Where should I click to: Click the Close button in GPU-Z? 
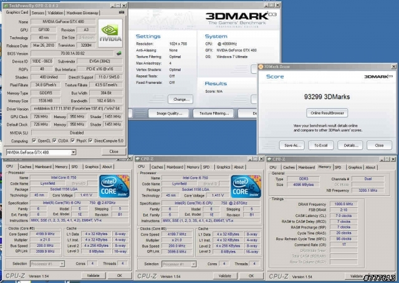[113, 152]
